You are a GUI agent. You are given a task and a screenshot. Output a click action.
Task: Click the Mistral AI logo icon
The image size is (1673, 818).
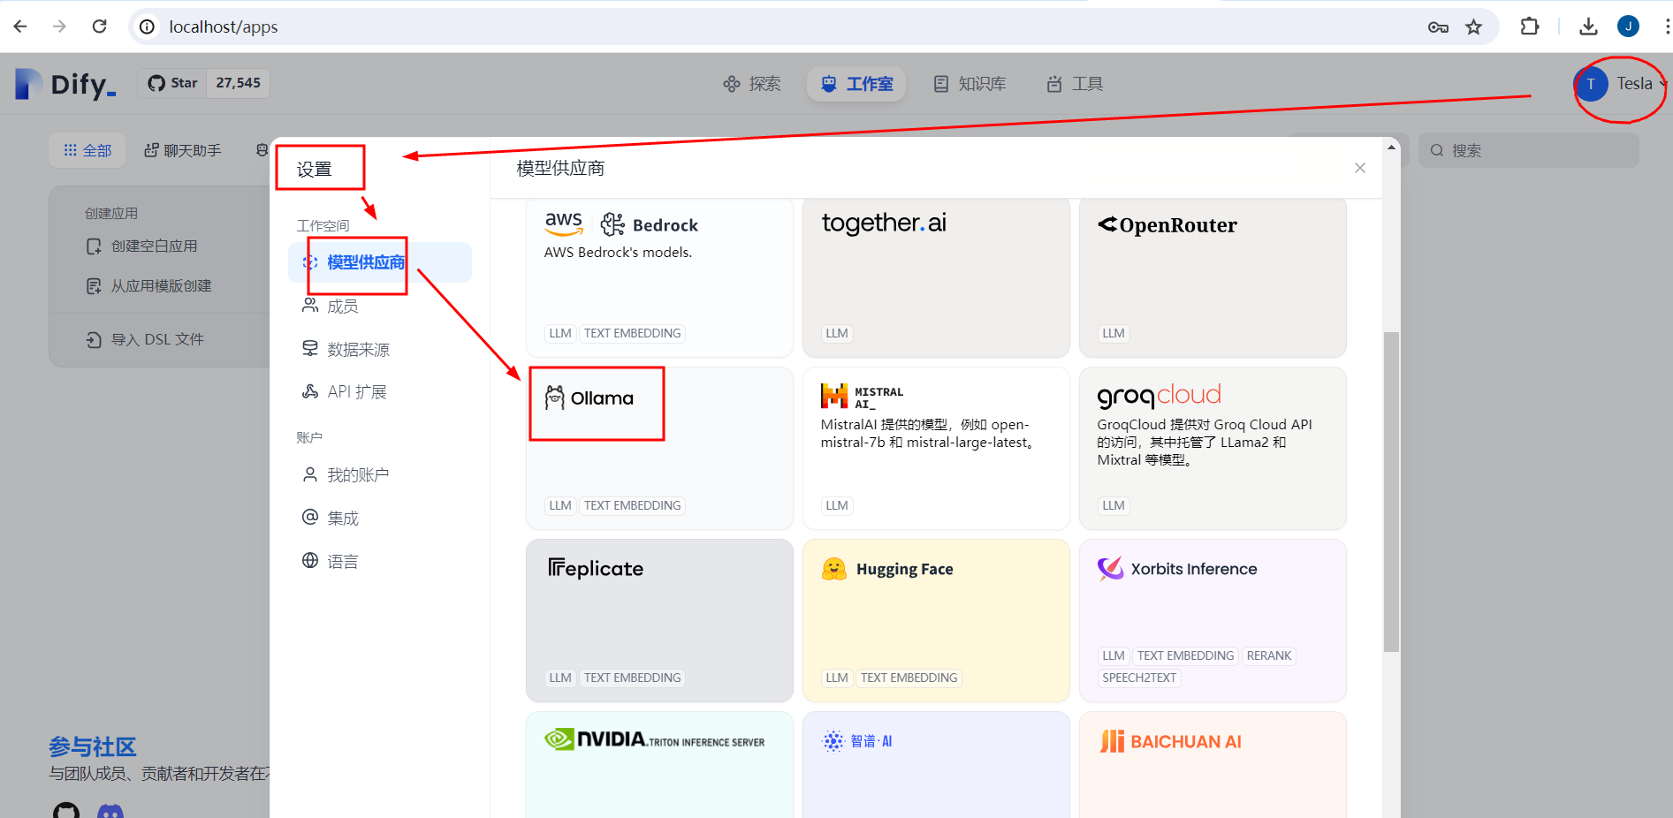pyautogui.click(x=833, y=396)
